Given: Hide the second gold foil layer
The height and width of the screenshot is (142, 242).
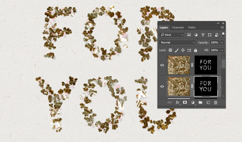Looking at the screenshot, I should click(x=162, y=86).
